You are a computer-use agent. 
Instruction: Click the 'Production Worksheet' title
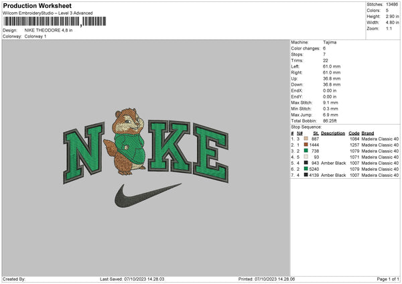click(37, 5)
